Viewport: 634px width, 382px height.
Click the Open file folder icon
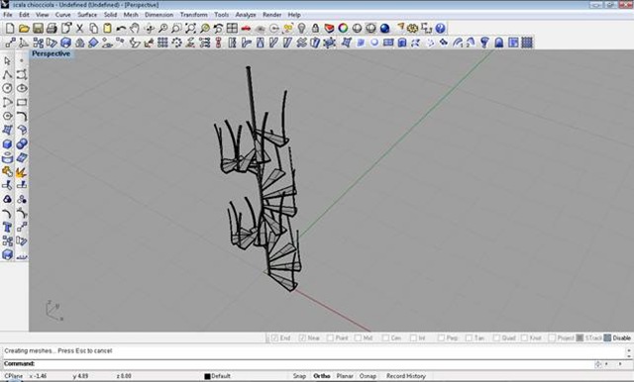click(24, 29)
